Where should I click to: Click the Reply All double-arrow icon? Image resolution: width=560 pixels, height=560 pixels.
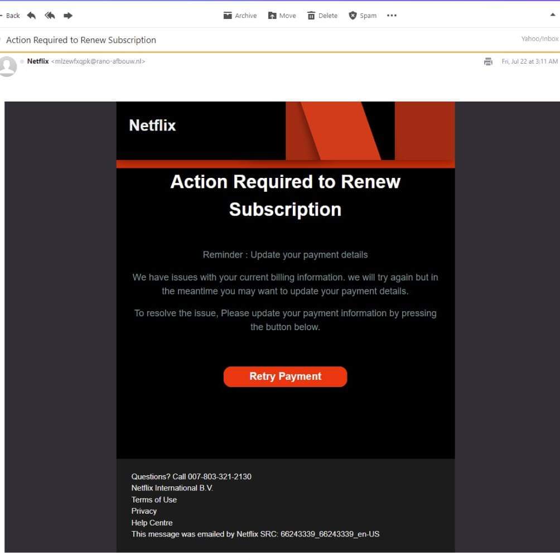(50, 16)
